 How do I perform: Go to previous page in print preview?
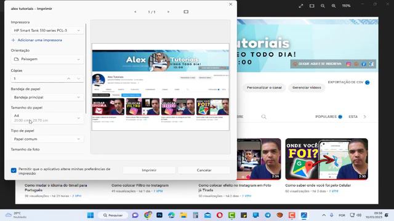pyautogui.click(x=135, y=12)
